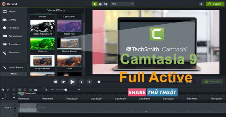Expand the track options chevron below plus
The image size is (226, 117).
pyautogui.click(x=14, y=98)
